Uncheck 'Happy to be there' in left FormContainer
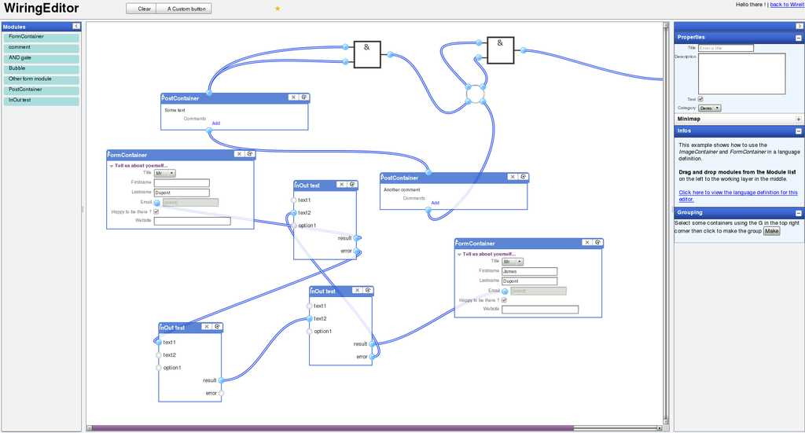Image resolution: width=805 pixels, height=433 pixels. coord(156,211)
